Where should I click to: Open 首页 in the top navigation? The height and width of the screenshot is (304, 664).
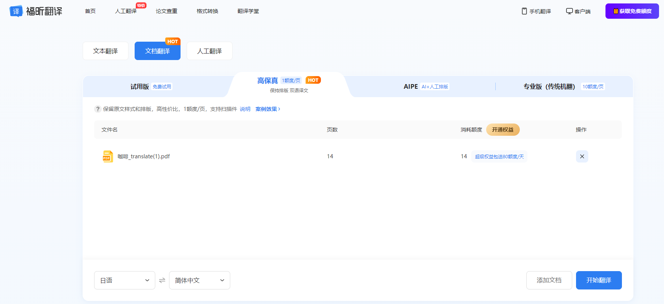click(x=90, y=11)
